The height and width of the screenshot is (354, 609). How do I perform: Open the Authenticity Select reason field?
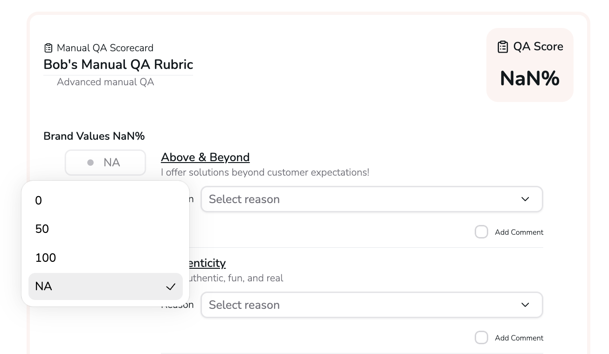click(364, 305)
